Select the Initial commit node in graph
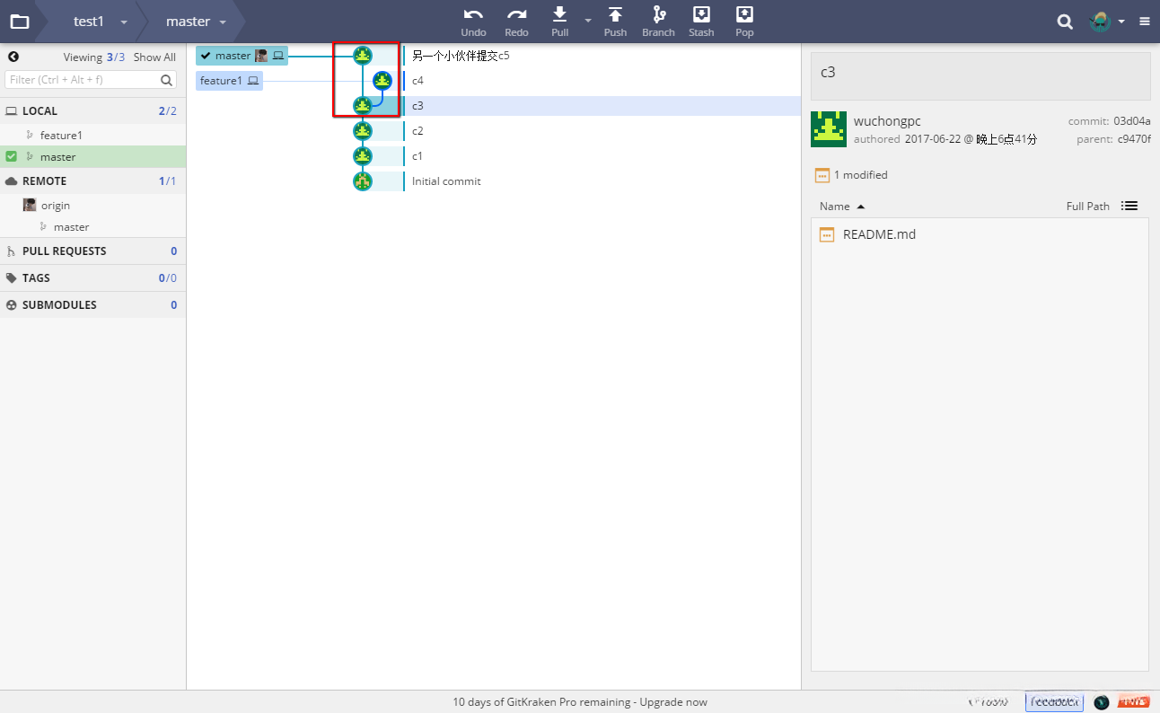The width and height of the screenshot is (1160, 713). tap(362, 181)
